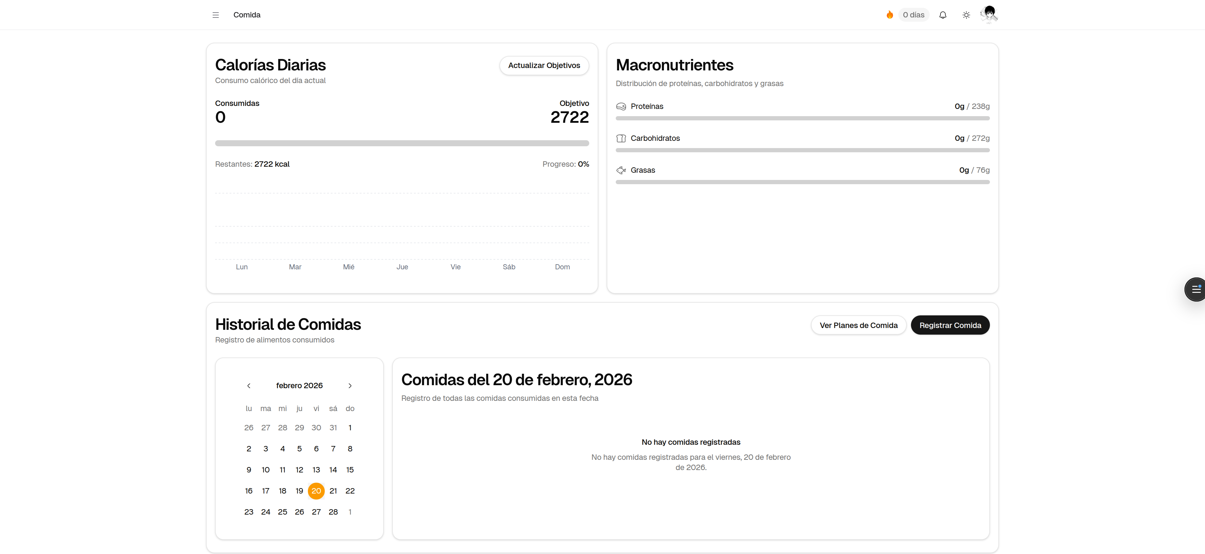This screenshot has width=1205, height=554.
Task: Open Ver Planes de Comida
Action: (858, 325)
